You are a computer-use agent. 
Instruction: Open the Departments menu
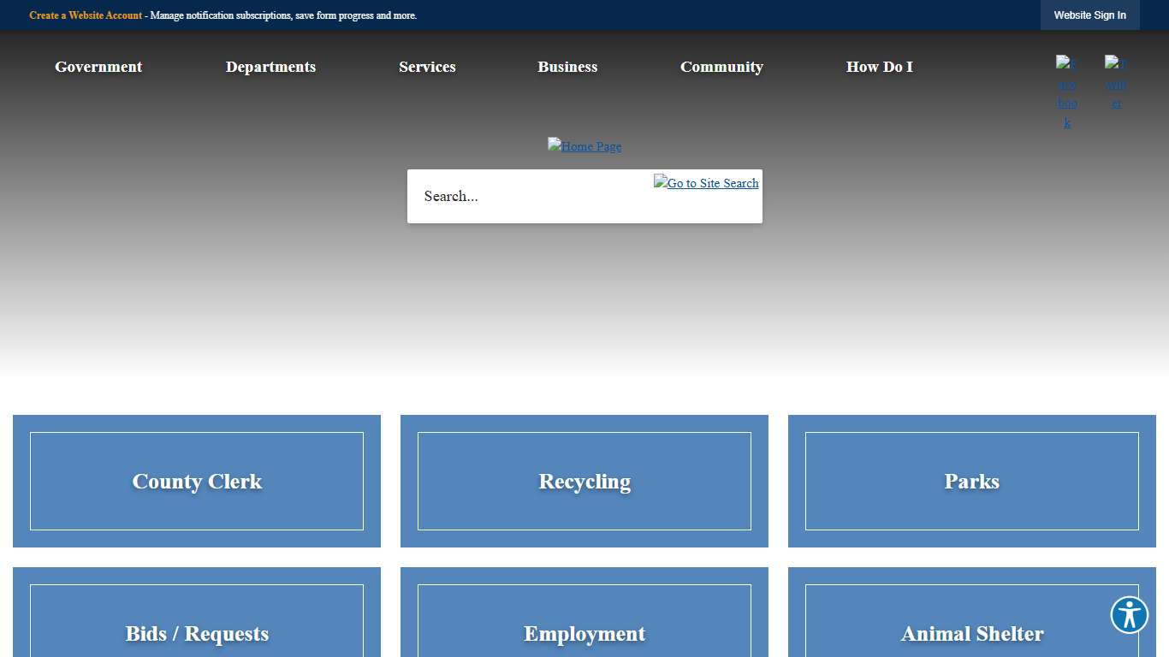(x=271, y=67)
